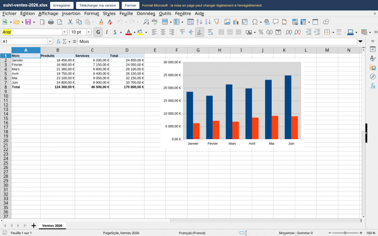Sort descending icon
The image size is (378, 236).
coord(208,22)
